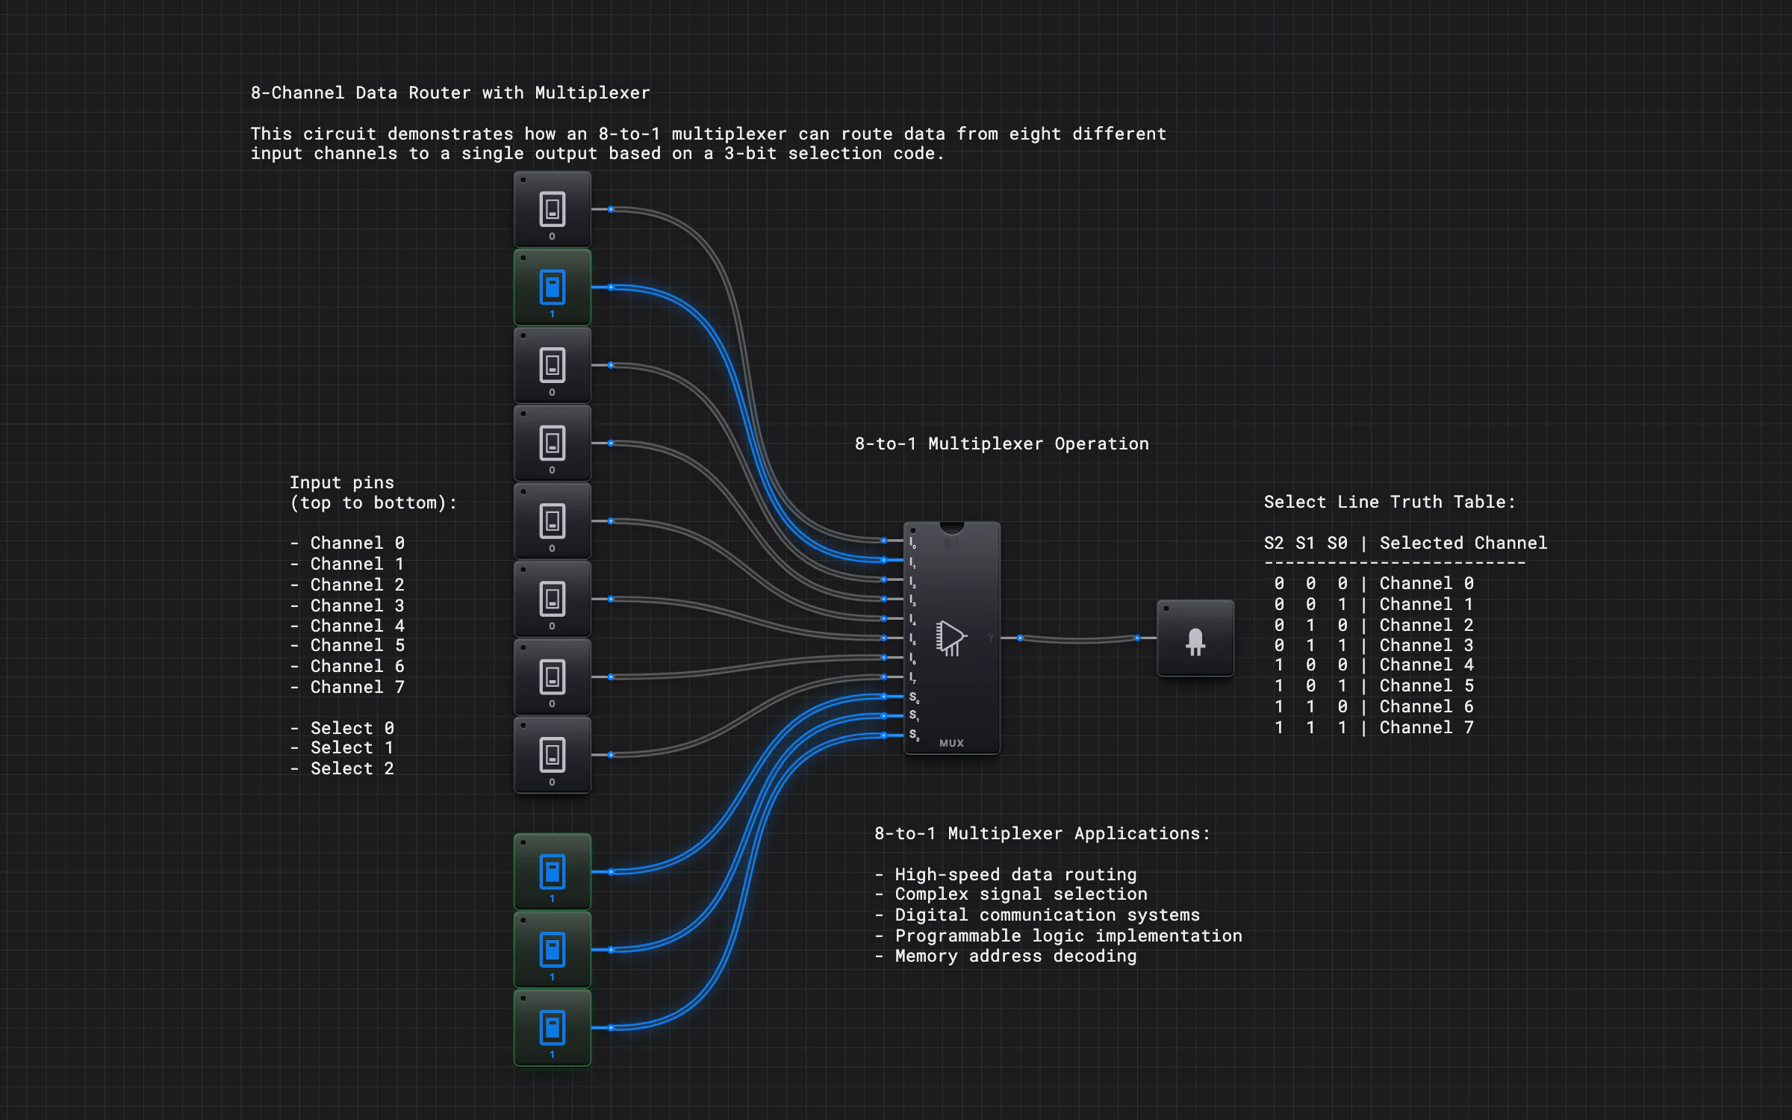Screen dimensions: 1792x1120
Task: Click the 'Select 2' entry in pin list
Action: [x=342, y=768]
